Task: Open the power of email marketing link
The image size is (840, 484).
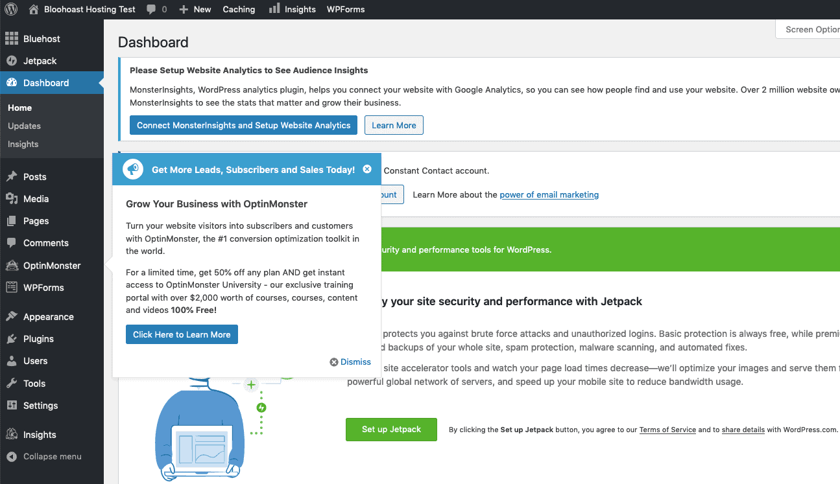Action: (549, 194)
